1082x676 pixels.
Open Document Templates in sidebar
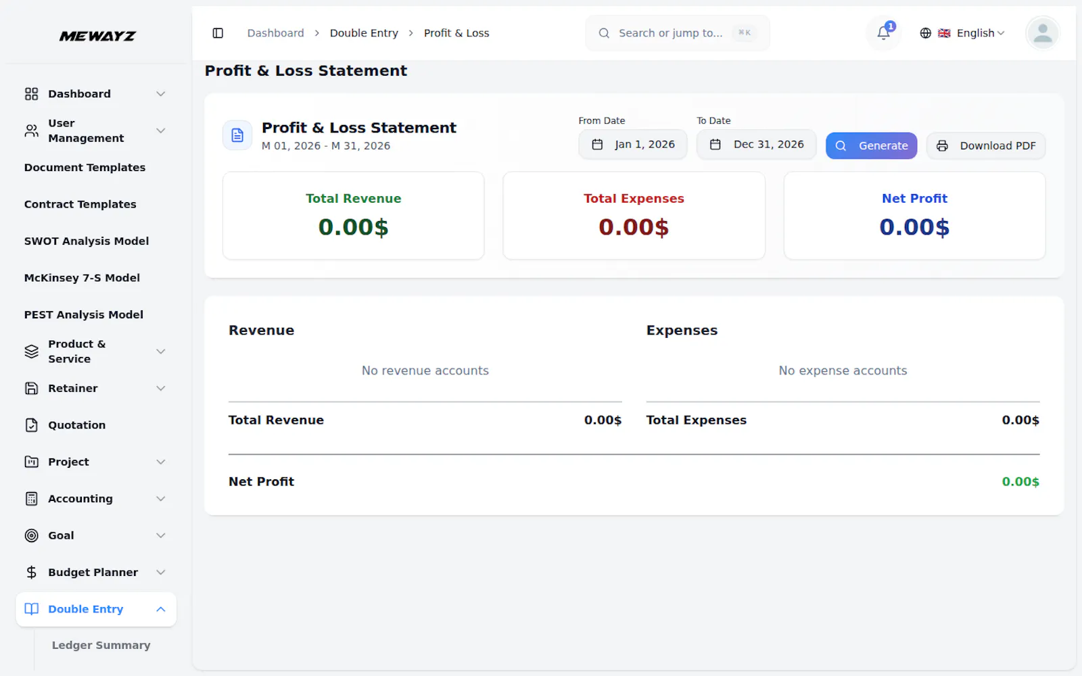tap(85, 168)
